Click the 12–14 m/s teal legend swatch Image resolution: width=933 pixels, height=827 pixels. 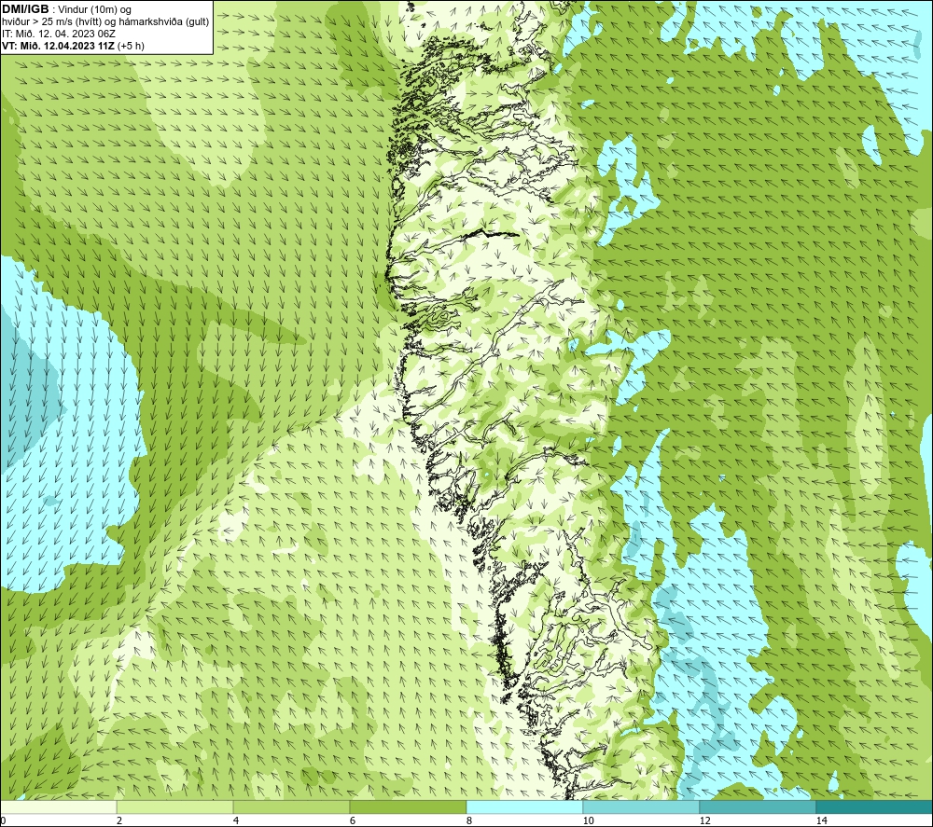coord(758,806)
